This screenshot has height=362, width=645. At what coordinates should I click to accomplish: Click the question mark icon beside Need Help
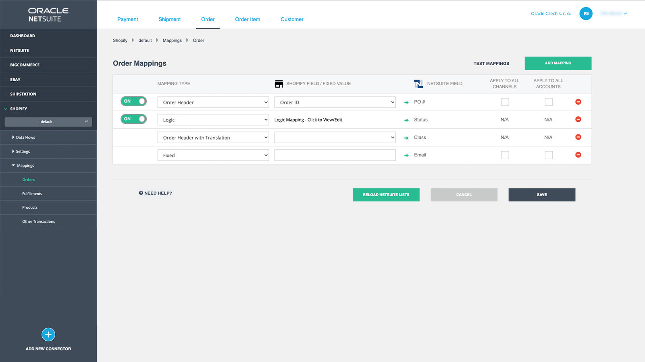point(140,193)
